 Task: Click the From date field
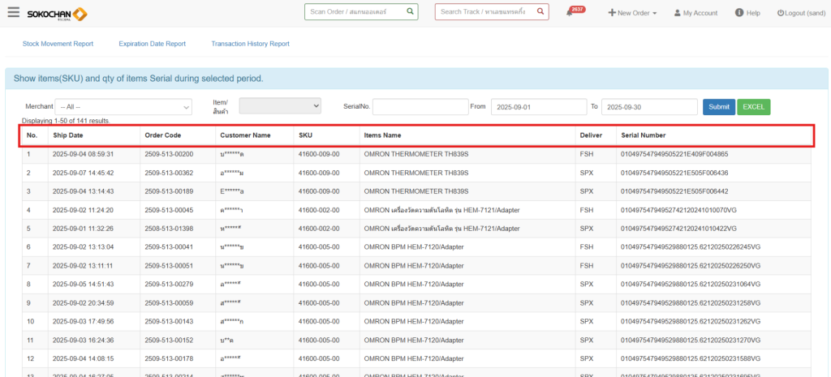pyautogui.click(x=538, y=107)
